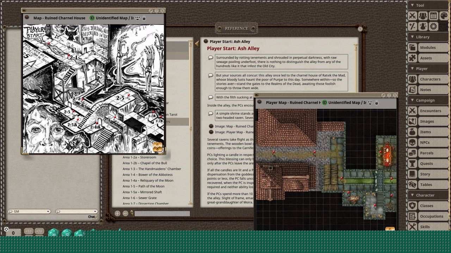
Task: Open the Calendar tool icon
Action: point(433,16)
